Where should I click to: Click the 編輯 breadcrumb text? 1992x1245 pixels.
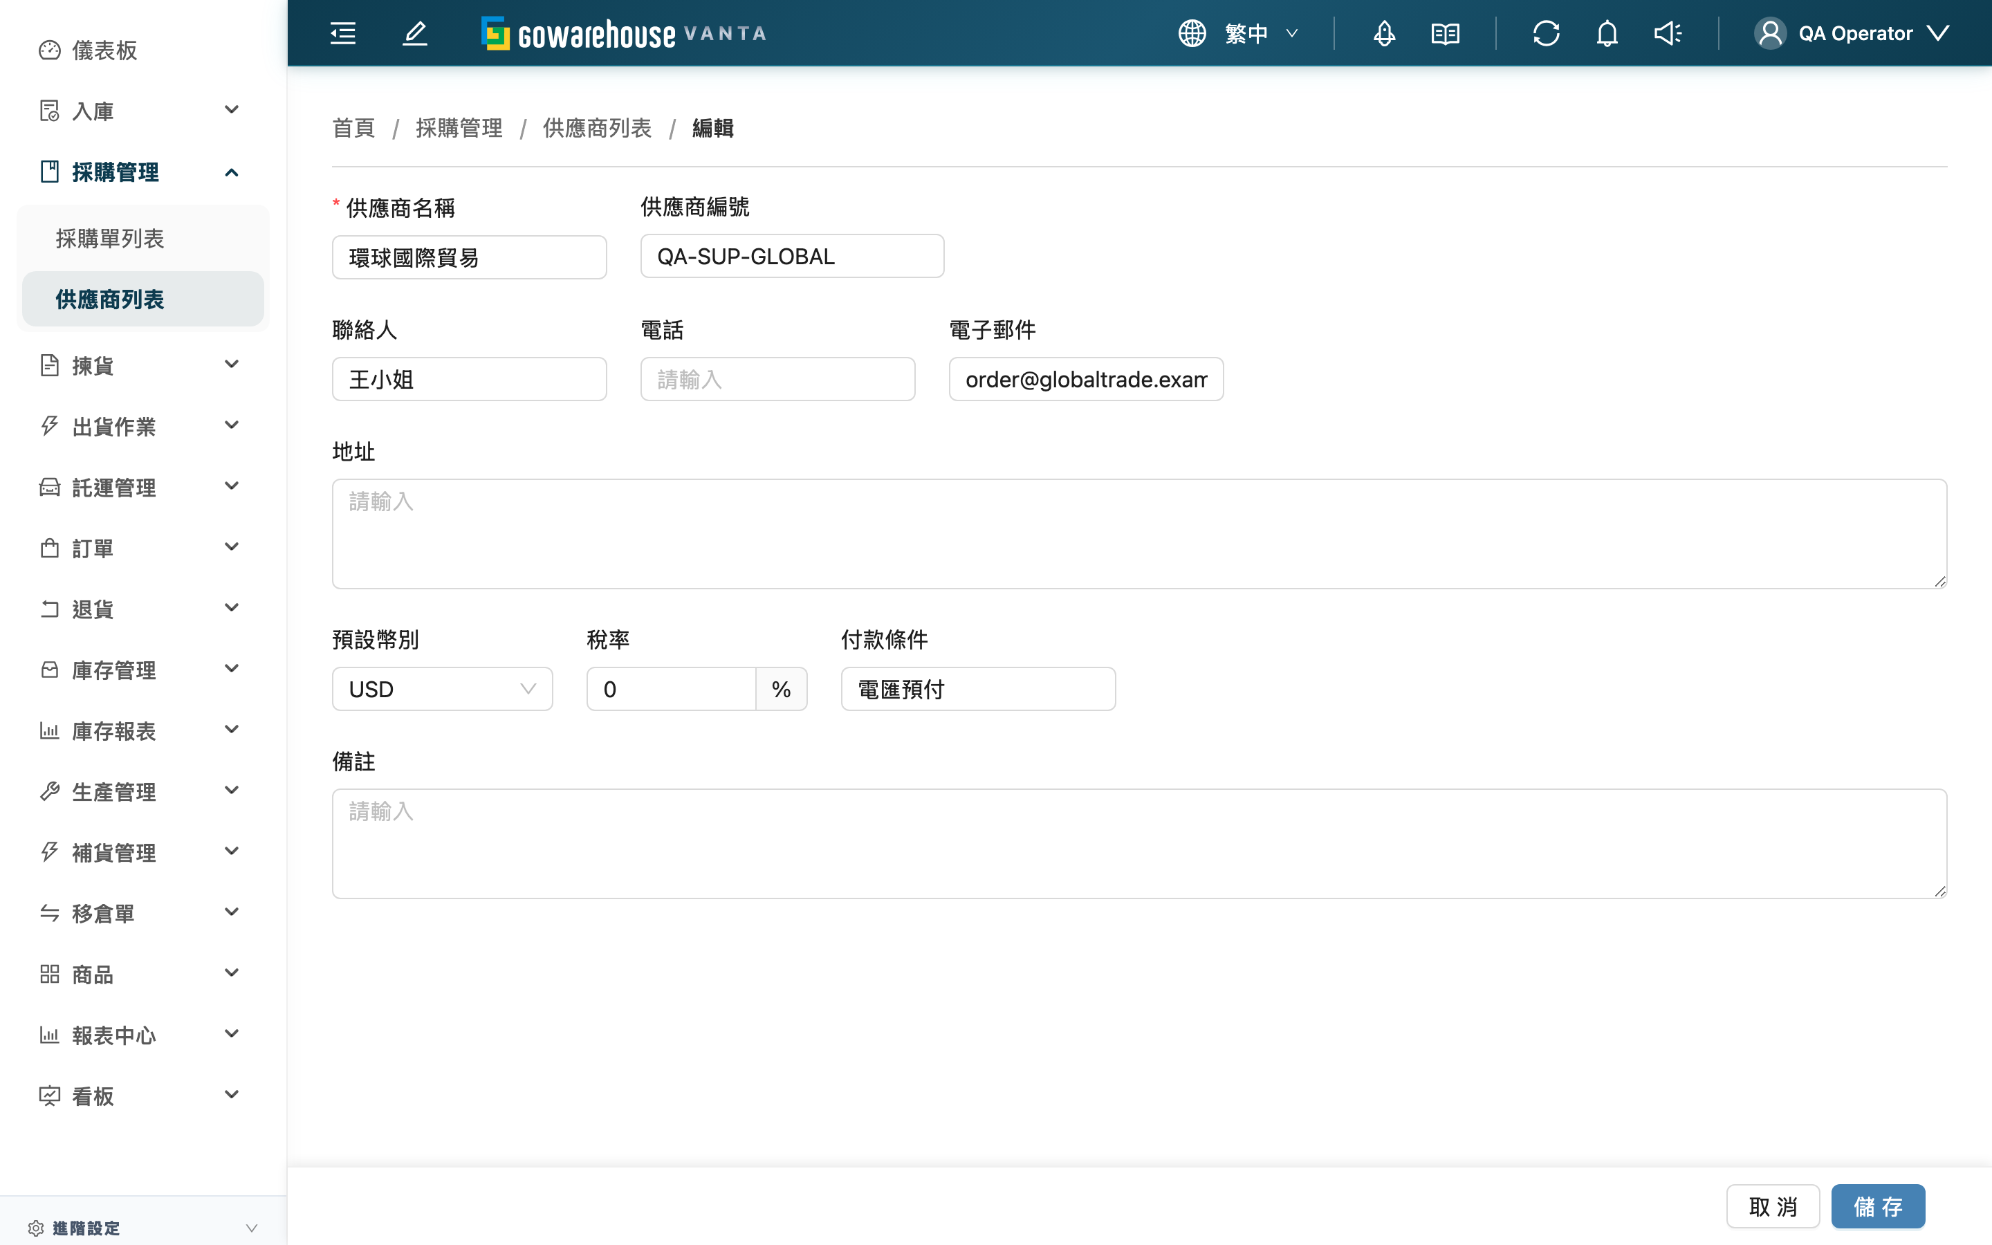pyautogui.click(x=713, y=129)
